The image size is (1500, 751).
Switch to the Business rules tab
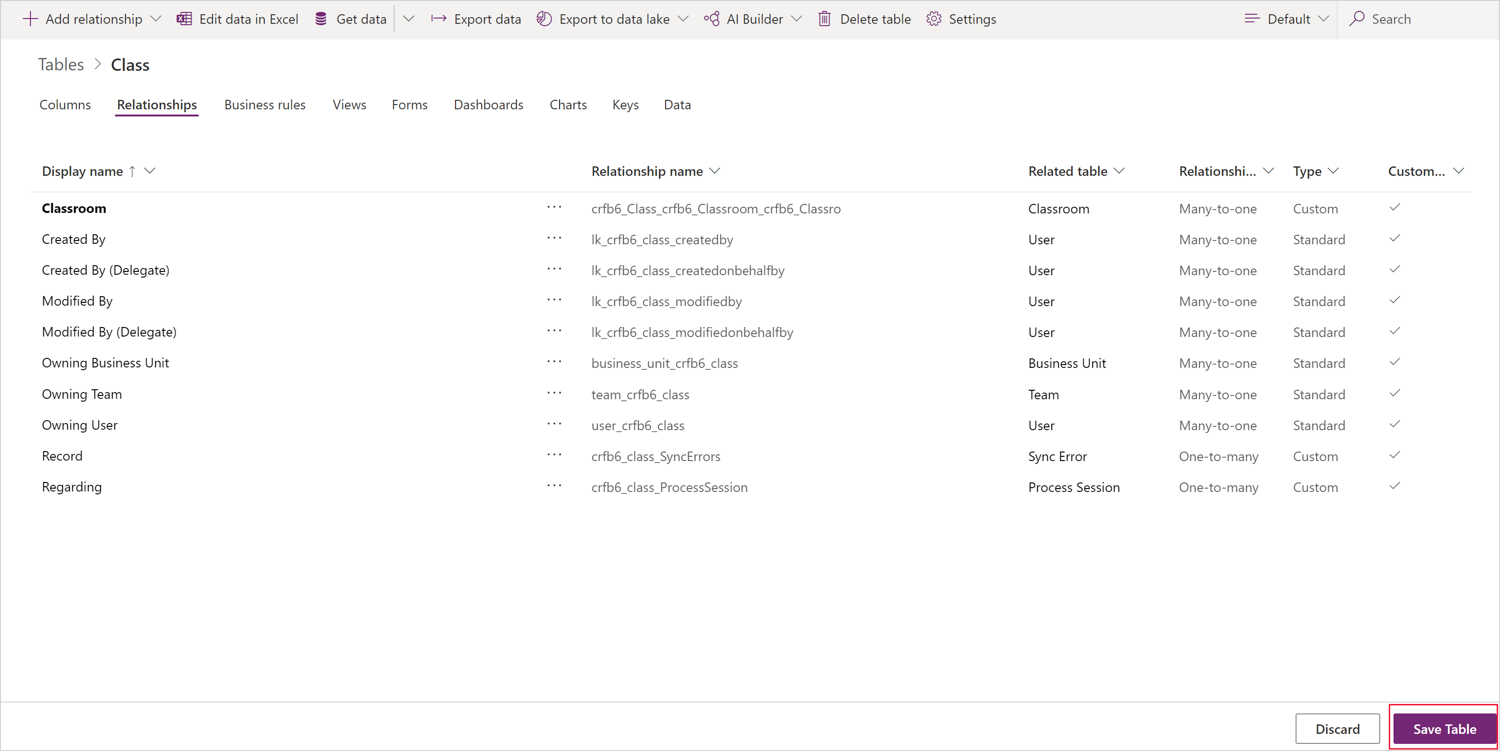(264, 105)
